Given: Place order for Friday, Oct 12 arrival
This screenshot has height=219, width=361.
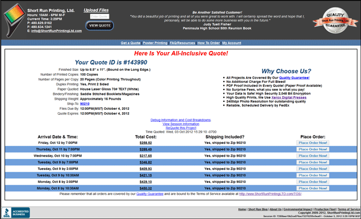Looking at the screenshot, I should pyautogui.click(x=313, y=143).
